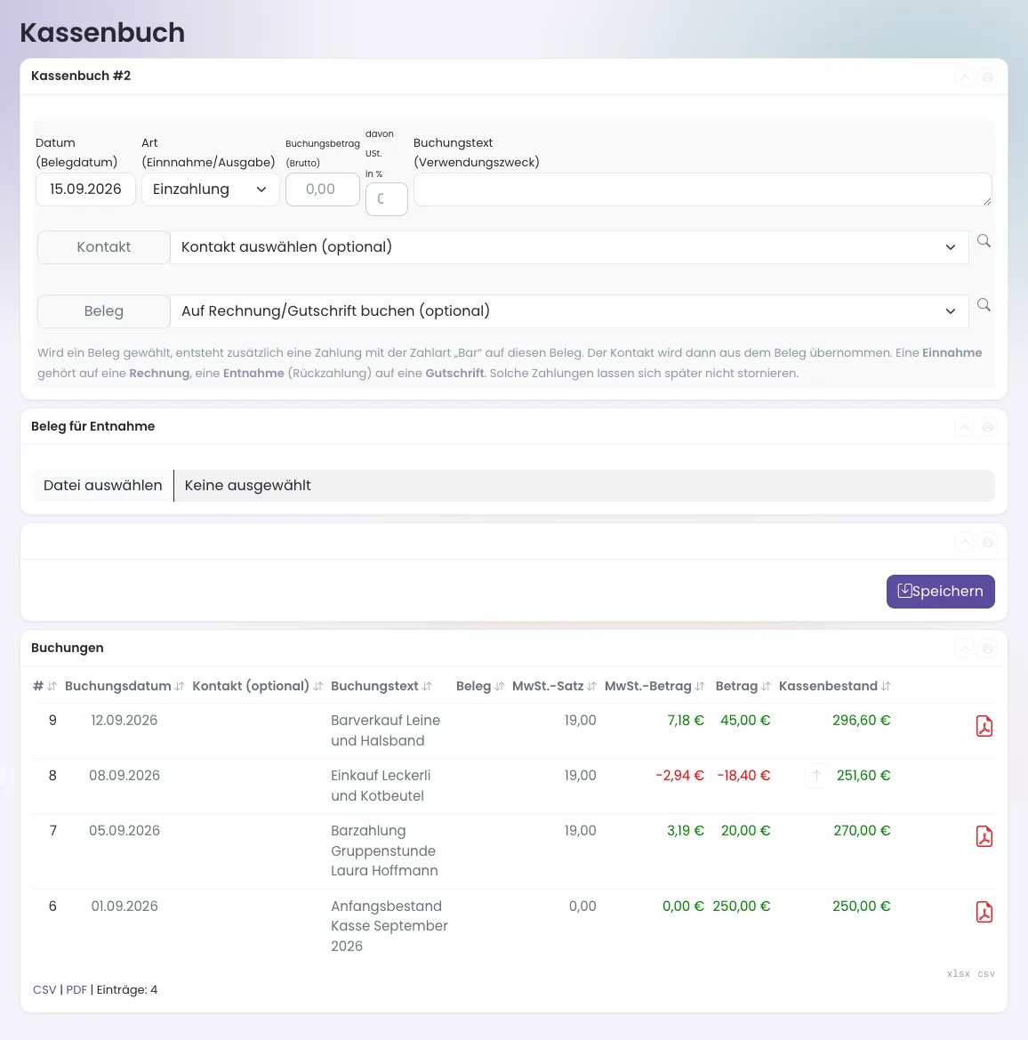Export bookings via the blue PDF link
Screen dimensions: 1028x1040
click(76, 990)
